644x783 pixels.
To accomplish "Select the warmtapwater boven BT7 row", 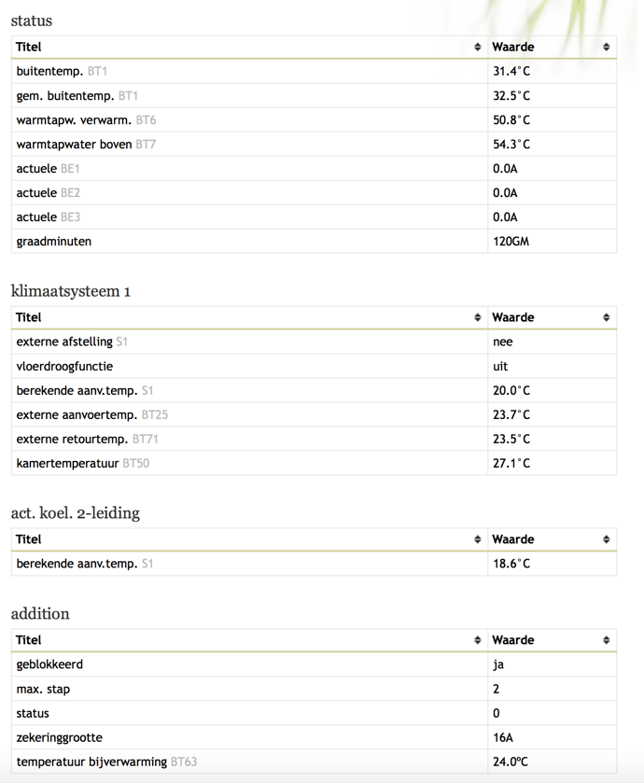I will tap(86, 145).
